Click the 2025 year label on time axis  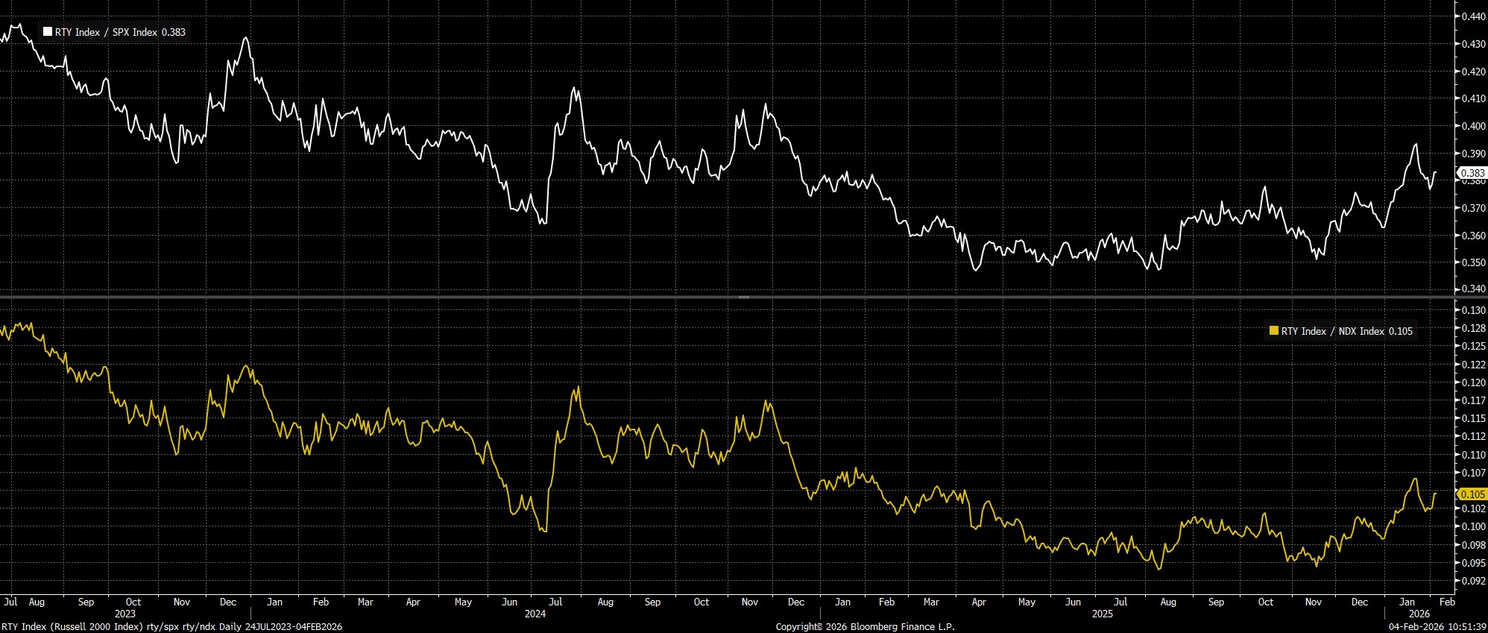(1102, 614)
